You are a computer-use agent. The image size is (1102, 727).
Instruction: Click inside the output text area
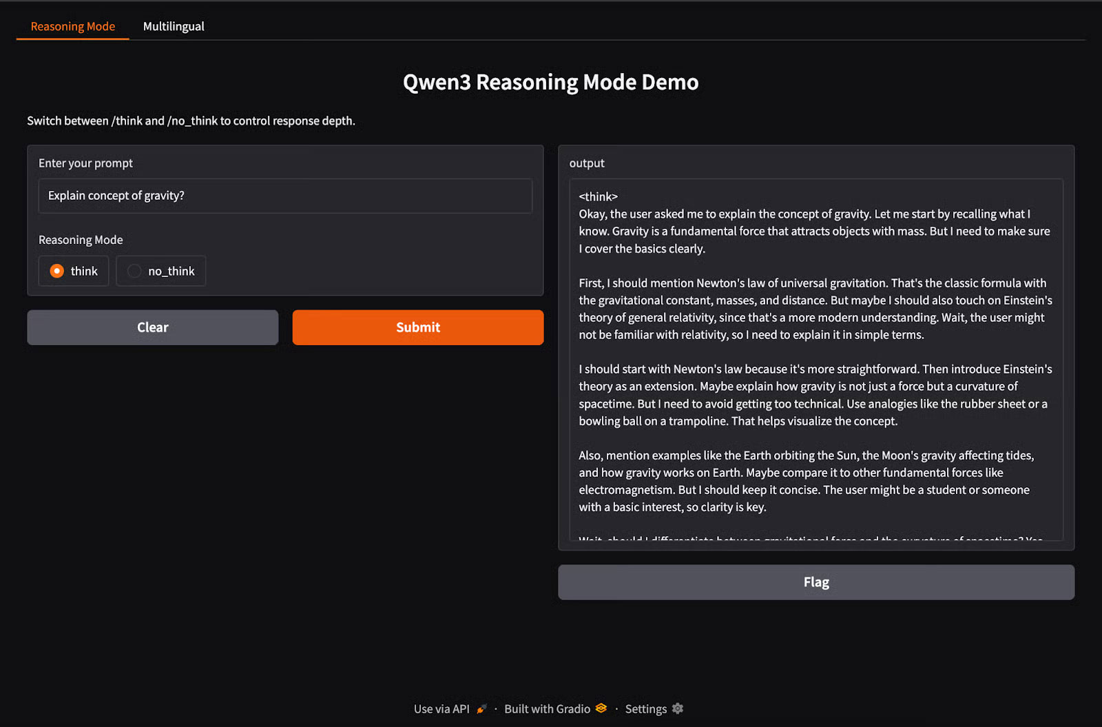point(815,358)
